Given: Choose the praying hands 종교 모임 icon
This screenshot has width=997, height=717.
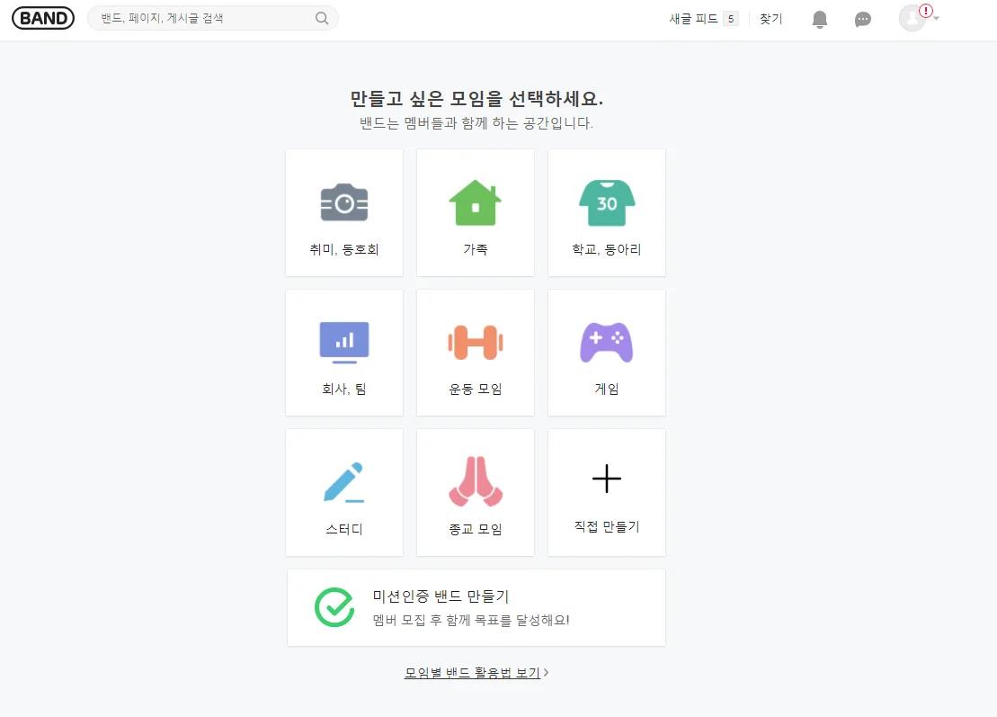Looking at the screenshot, I should tap(475, 482).
